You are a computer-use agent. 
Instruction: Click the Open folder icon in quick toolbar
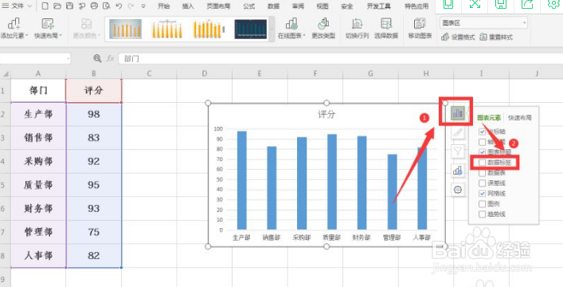(57, 6)
